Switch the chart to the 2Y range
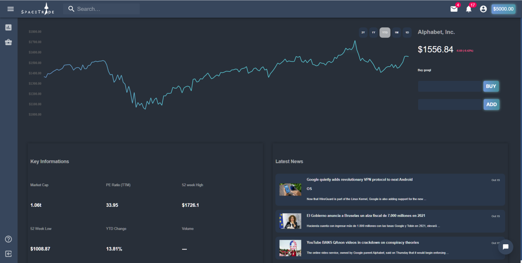 pos(363,33)
